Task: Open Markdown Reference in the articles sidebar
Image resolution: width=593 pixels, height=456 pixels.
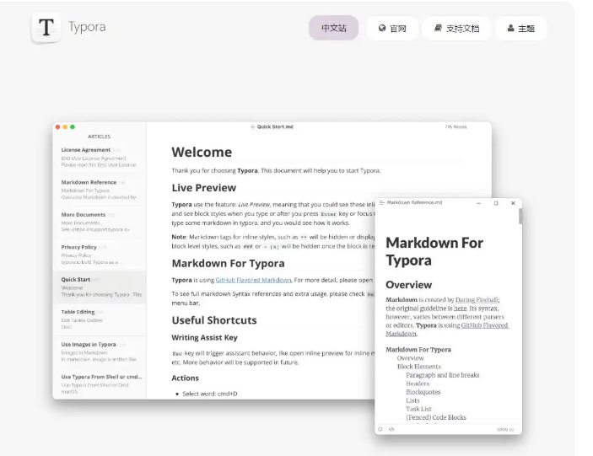Action: click(99, 190)
